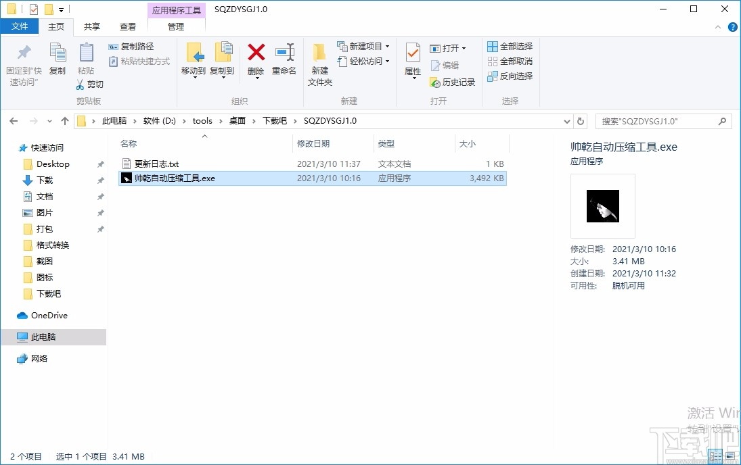
Task: Open file properties via 属性 icon
Action: coord(413,59)
